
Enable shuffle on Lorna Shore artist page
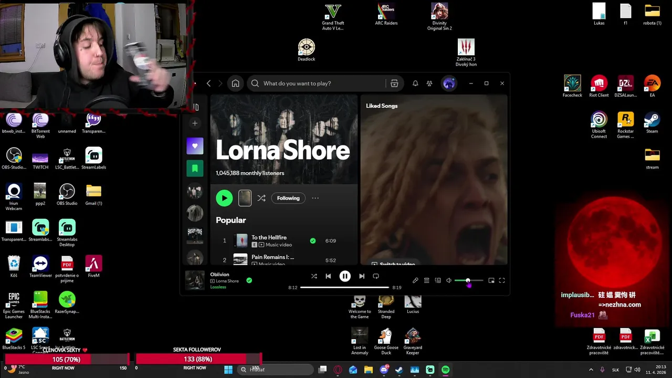(x=261, y=198)
